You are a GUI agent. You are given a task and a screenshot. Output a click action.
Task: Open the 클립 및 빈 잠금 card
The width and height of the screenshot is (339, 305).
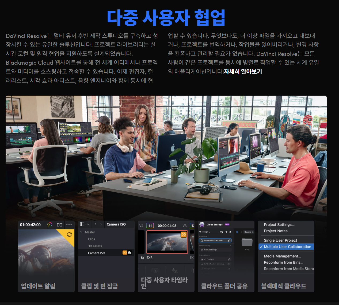coord(106,256)
